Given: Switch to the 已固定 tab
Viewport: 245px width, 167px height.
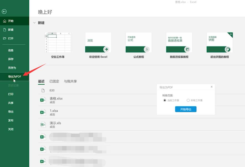Looking at the screenshot, I should (x=54, y=81).
